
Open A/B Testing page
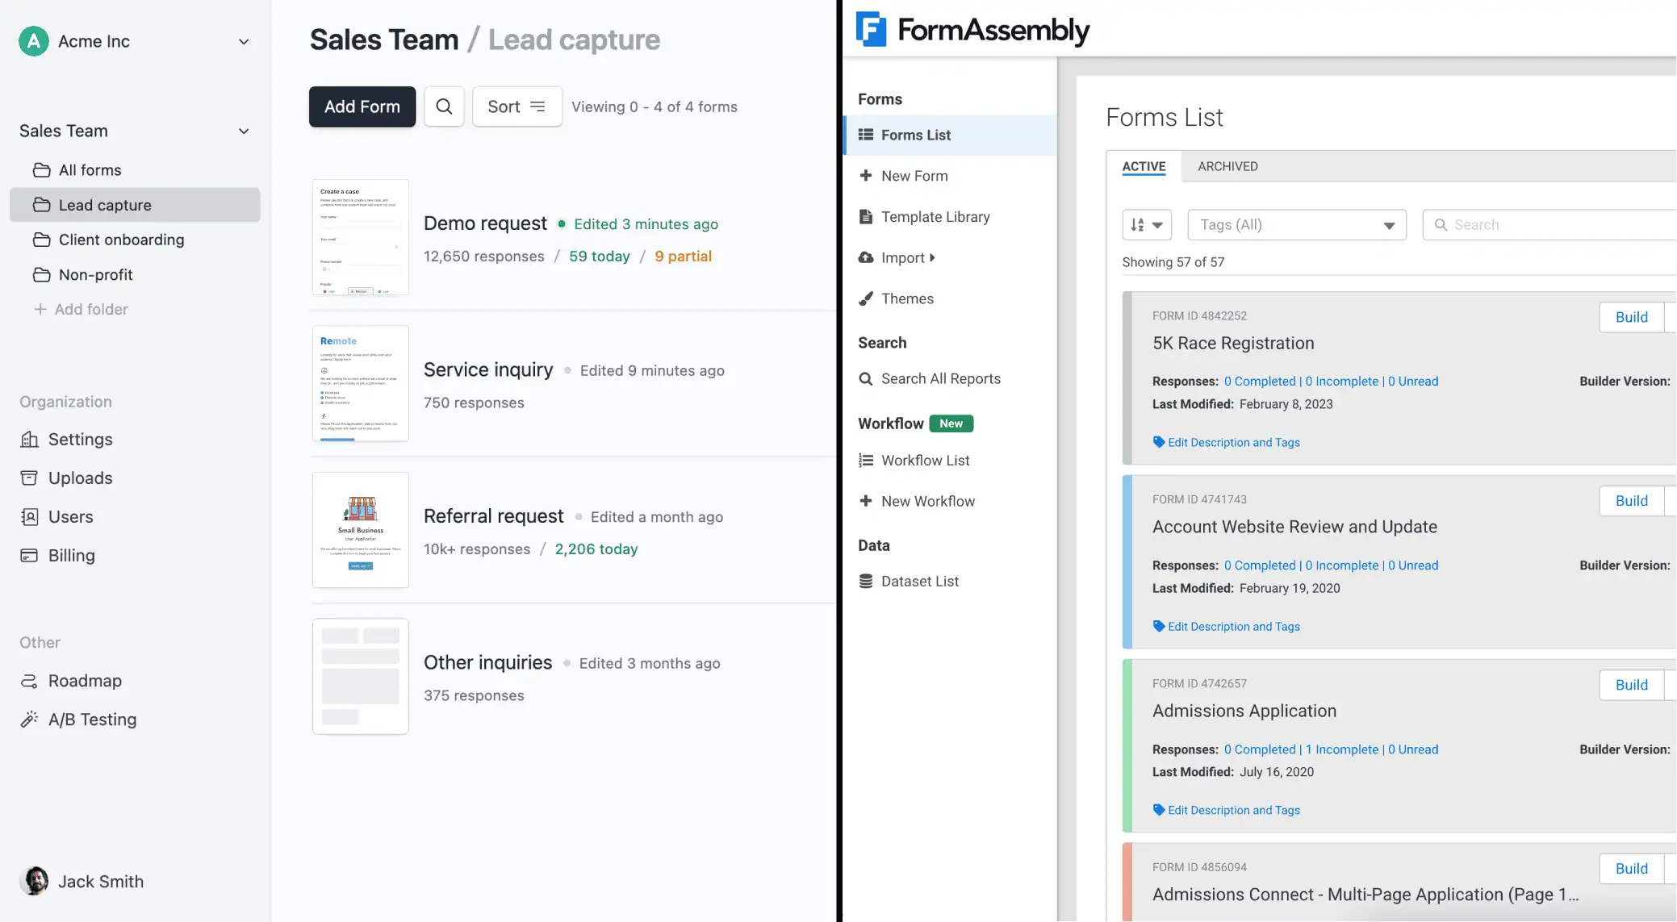coord(78,720)
